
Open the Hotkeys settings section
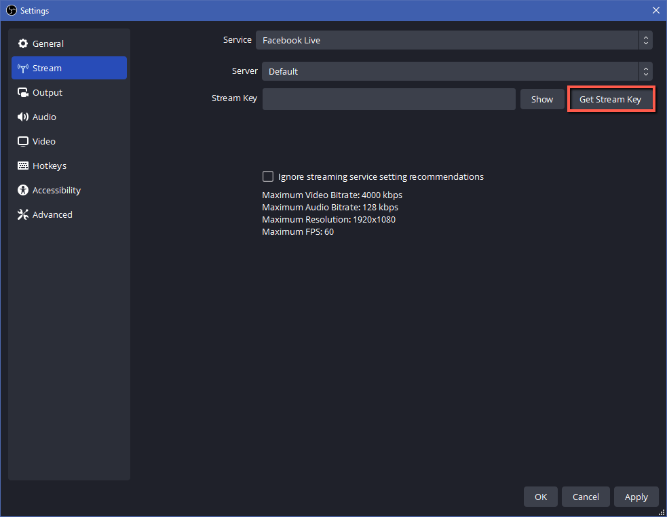[69, 166]
